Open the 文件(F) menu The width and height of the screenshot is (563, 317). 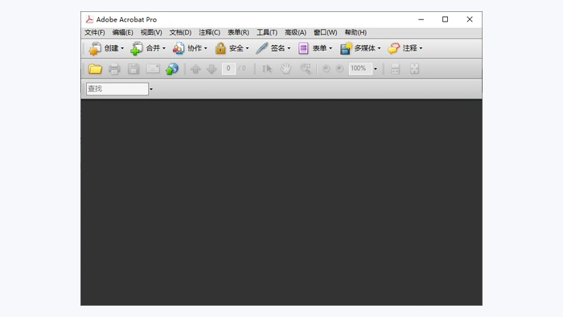[95, 33]
